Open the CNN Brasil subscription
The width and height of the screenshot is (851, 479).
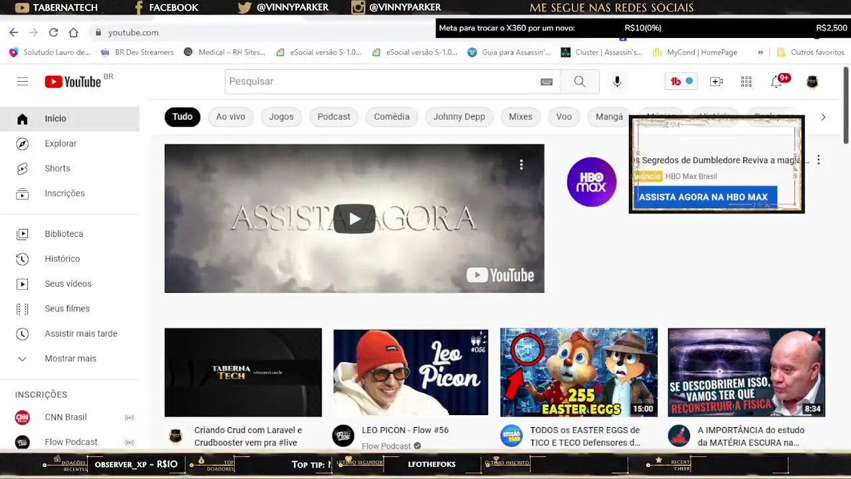tap(70, 417)
